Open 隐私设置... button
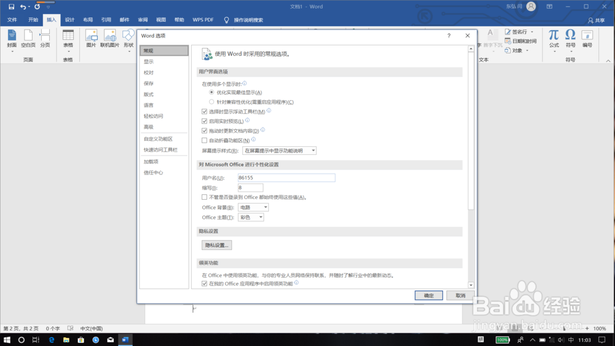 pyautogui.click(x=217, y=245)
